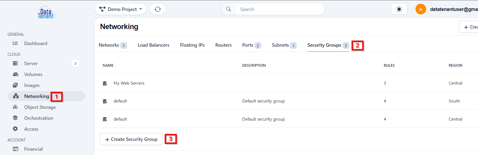Viewport: 478px width, 155px height.
Task: Go to Volumes in the sidebar
Action: coord(33,74)
